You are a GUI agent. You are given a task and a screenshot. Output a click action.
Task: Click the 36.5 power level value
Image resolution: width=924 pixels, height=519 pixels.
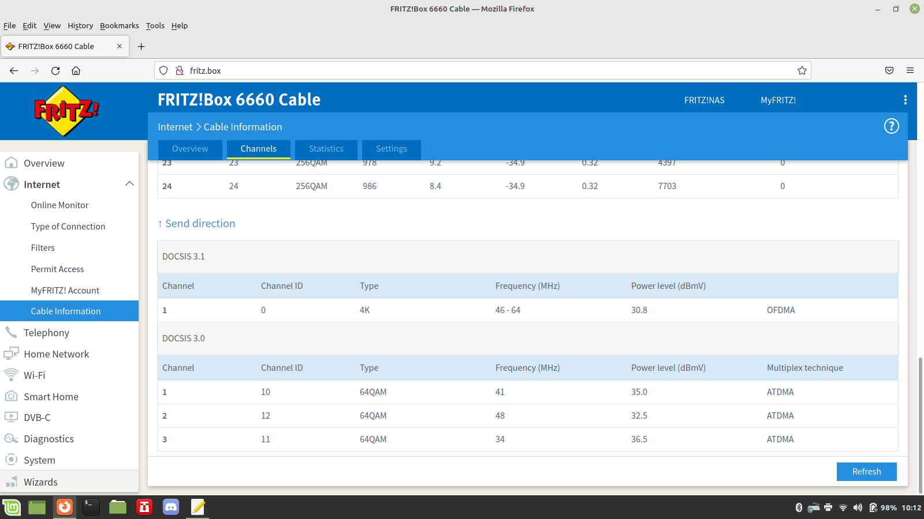[639, 439]
